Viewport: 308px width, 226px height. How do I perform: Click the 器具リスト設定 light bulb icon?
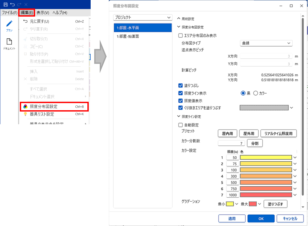[x=25, y=114]
